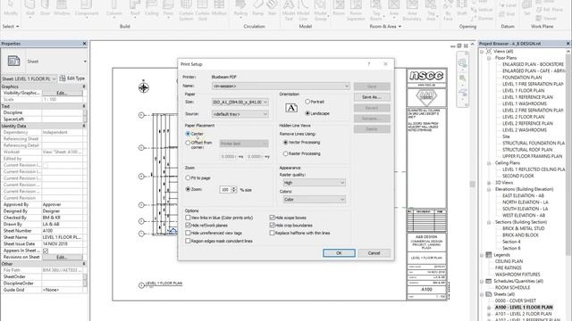
Task: Select the Shaft opening tool
Action: click(462, 8)
